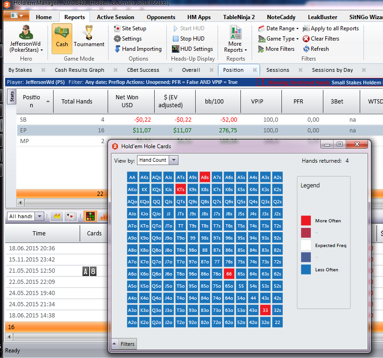Screen dimensions: 383x358
Task: Select the 22 hole card cell
Action: 278,322
